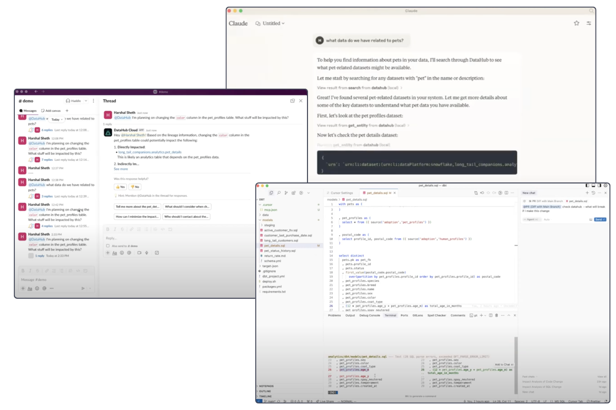Tick the 'Also send to # demo' checkbox

coord(107,246)
